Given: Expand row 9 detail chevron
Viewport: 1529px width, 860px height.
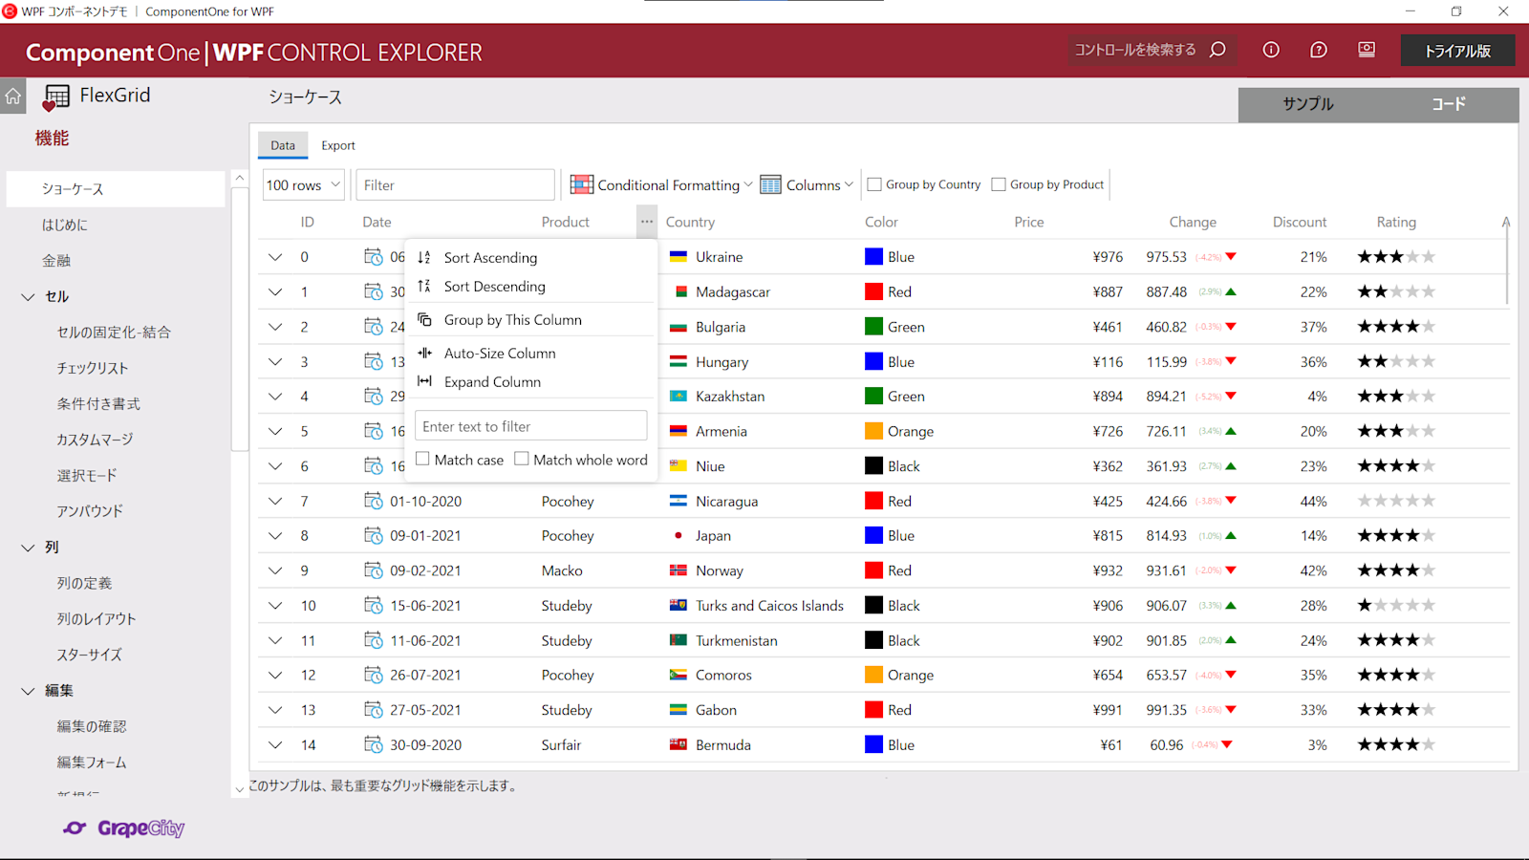Looking at the screenshot, I should (275, 570).
